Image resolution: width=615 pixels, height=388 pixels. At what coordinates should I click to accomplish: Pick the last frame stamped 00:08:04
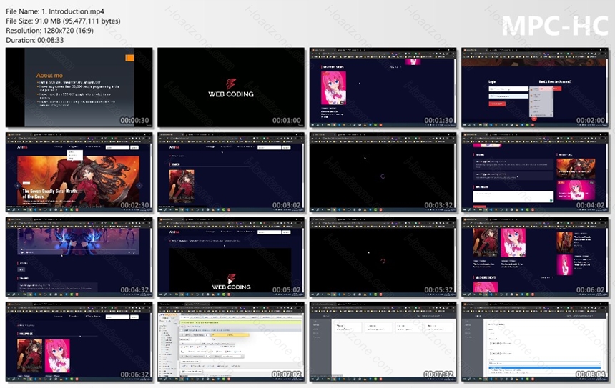[x=535, y=342]
